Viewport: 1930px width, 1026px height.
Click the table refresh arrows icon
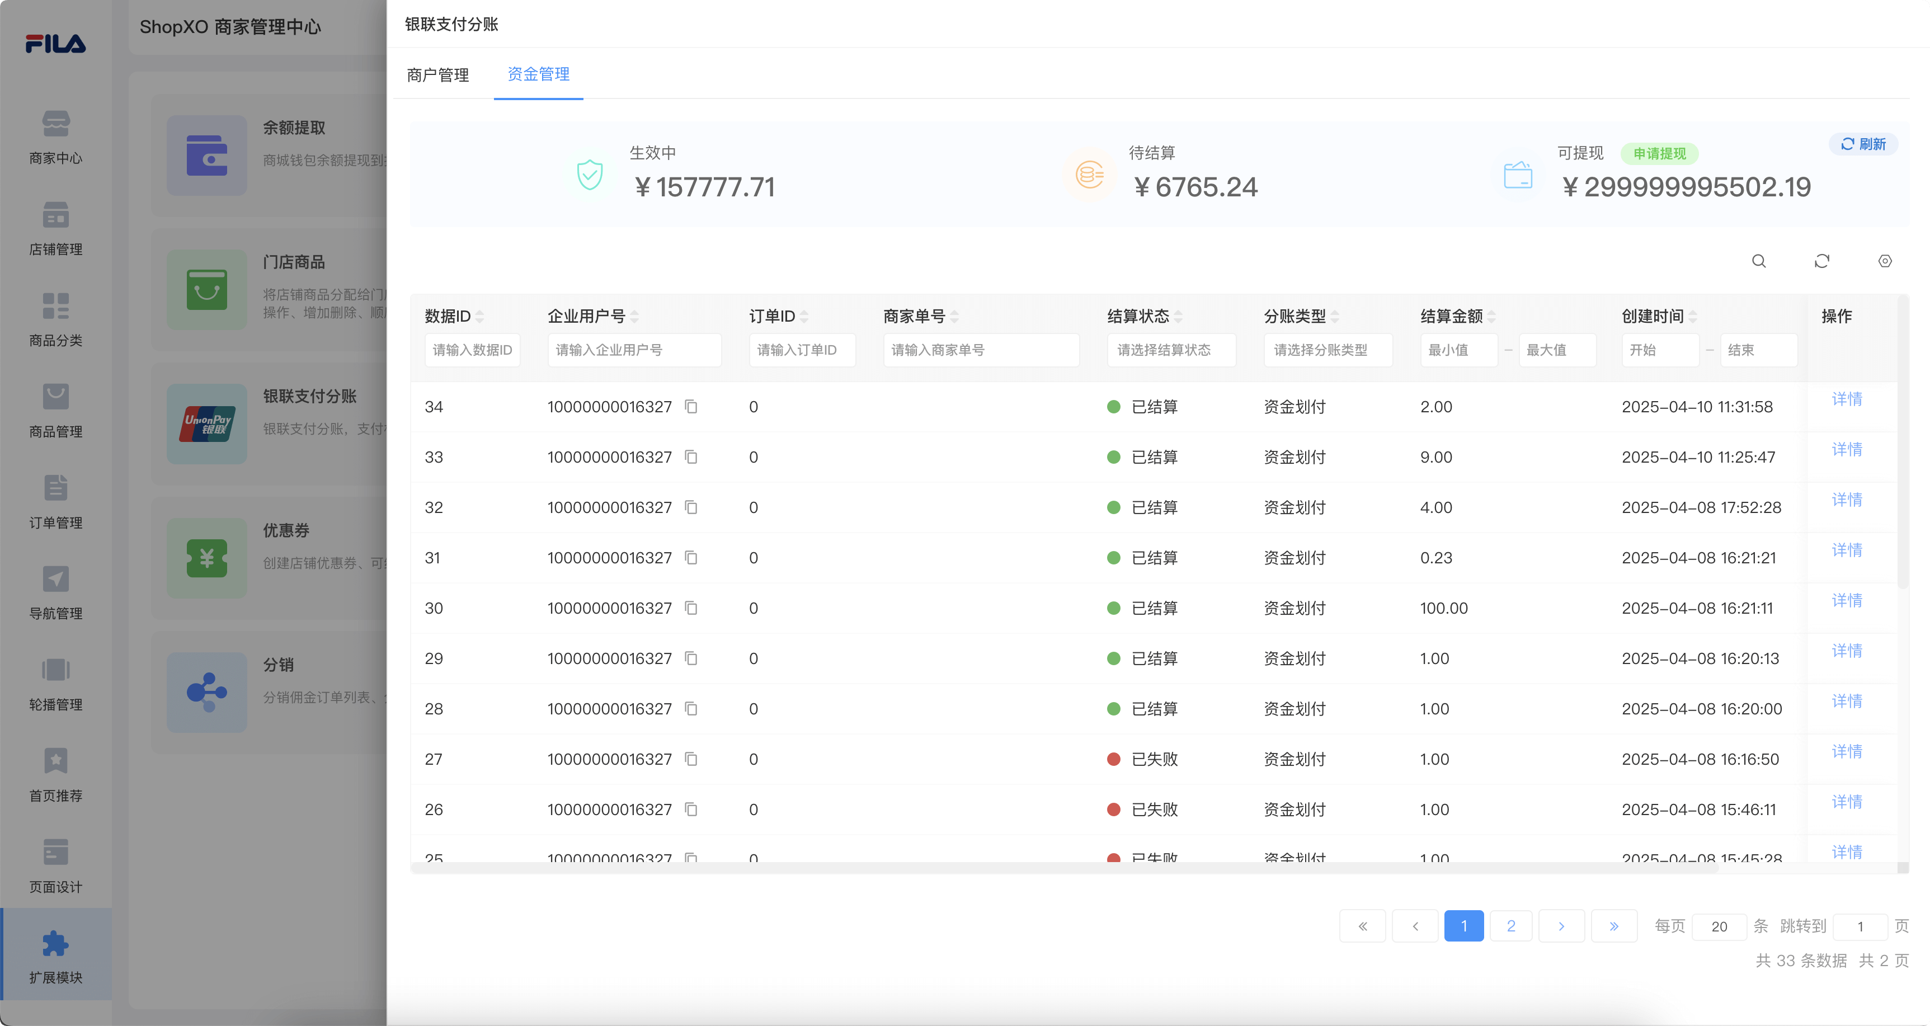coord(1821,261)
